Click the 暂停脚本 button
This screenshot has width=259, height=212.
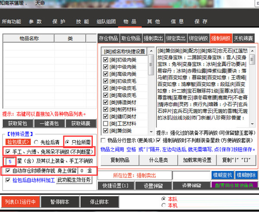point(60,202)
